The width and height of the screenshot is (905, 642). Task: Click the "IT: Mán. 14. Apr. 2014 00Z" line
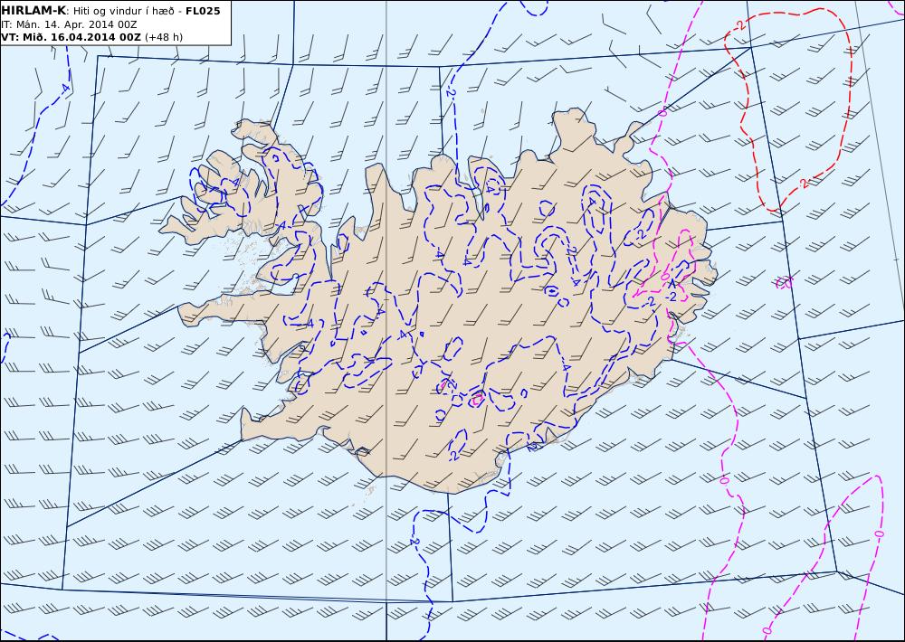point(69,24)
